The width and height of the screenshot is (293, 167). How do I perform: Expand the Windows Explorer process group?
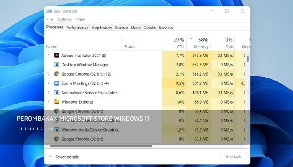[x=49, y=102]
